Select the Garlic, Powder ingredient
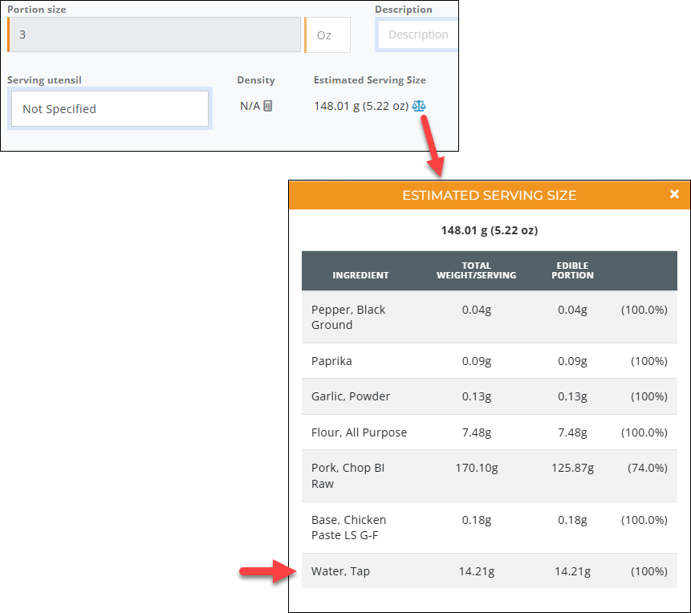This screenshot has width=691, height=613. (351, 396)
